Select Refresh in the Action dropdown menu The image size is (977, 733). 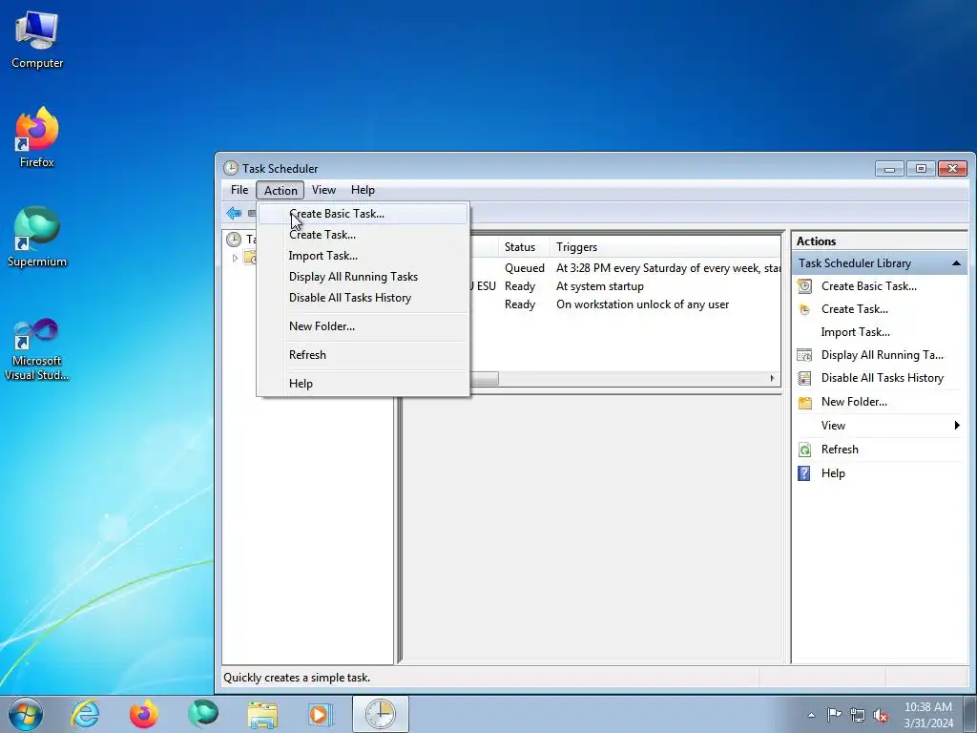click(363, 355)
